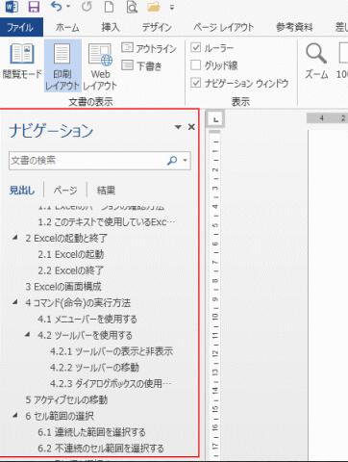Click the search magnifier icon in navigation
This screenshot has height=462, width=348.
[x=172, y=161]
